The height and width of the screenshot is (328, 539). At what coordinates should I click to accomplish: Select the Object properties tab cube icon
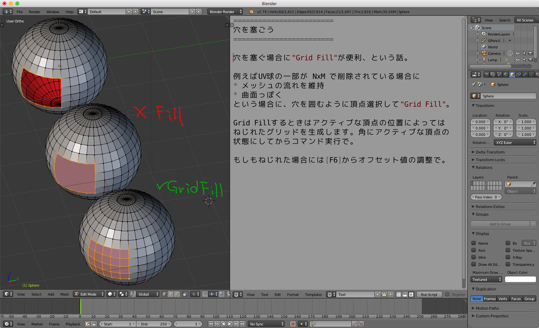[x=512, y=74]
